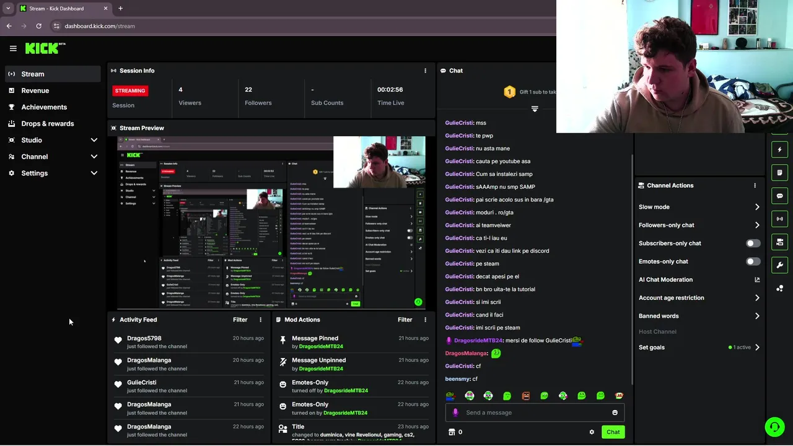Click Filter in Activity Feed

240,320
